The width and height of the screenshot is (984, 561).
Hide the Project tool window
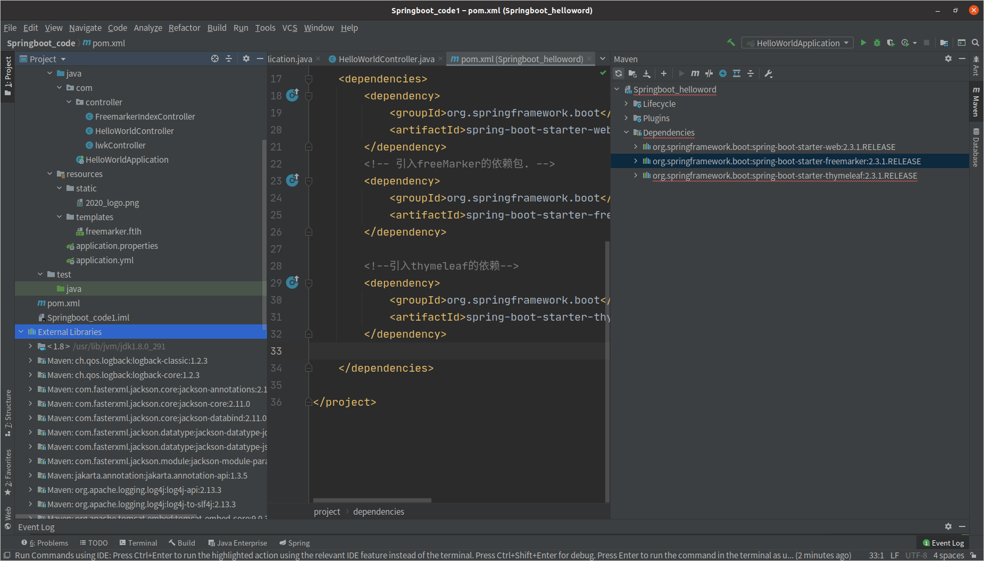click(260, 58)
